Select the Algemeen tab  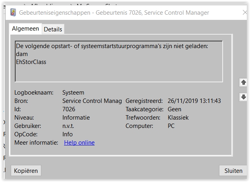(25, 29)
